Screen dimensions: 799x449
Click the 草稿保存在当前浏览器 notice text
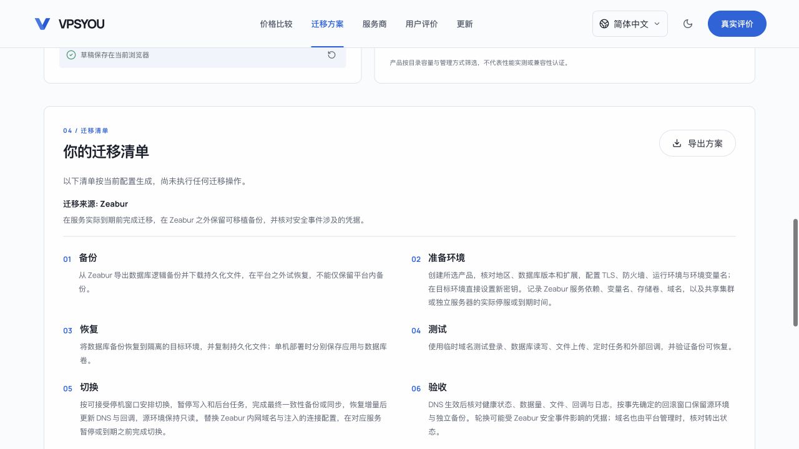[x=115, y=55]
